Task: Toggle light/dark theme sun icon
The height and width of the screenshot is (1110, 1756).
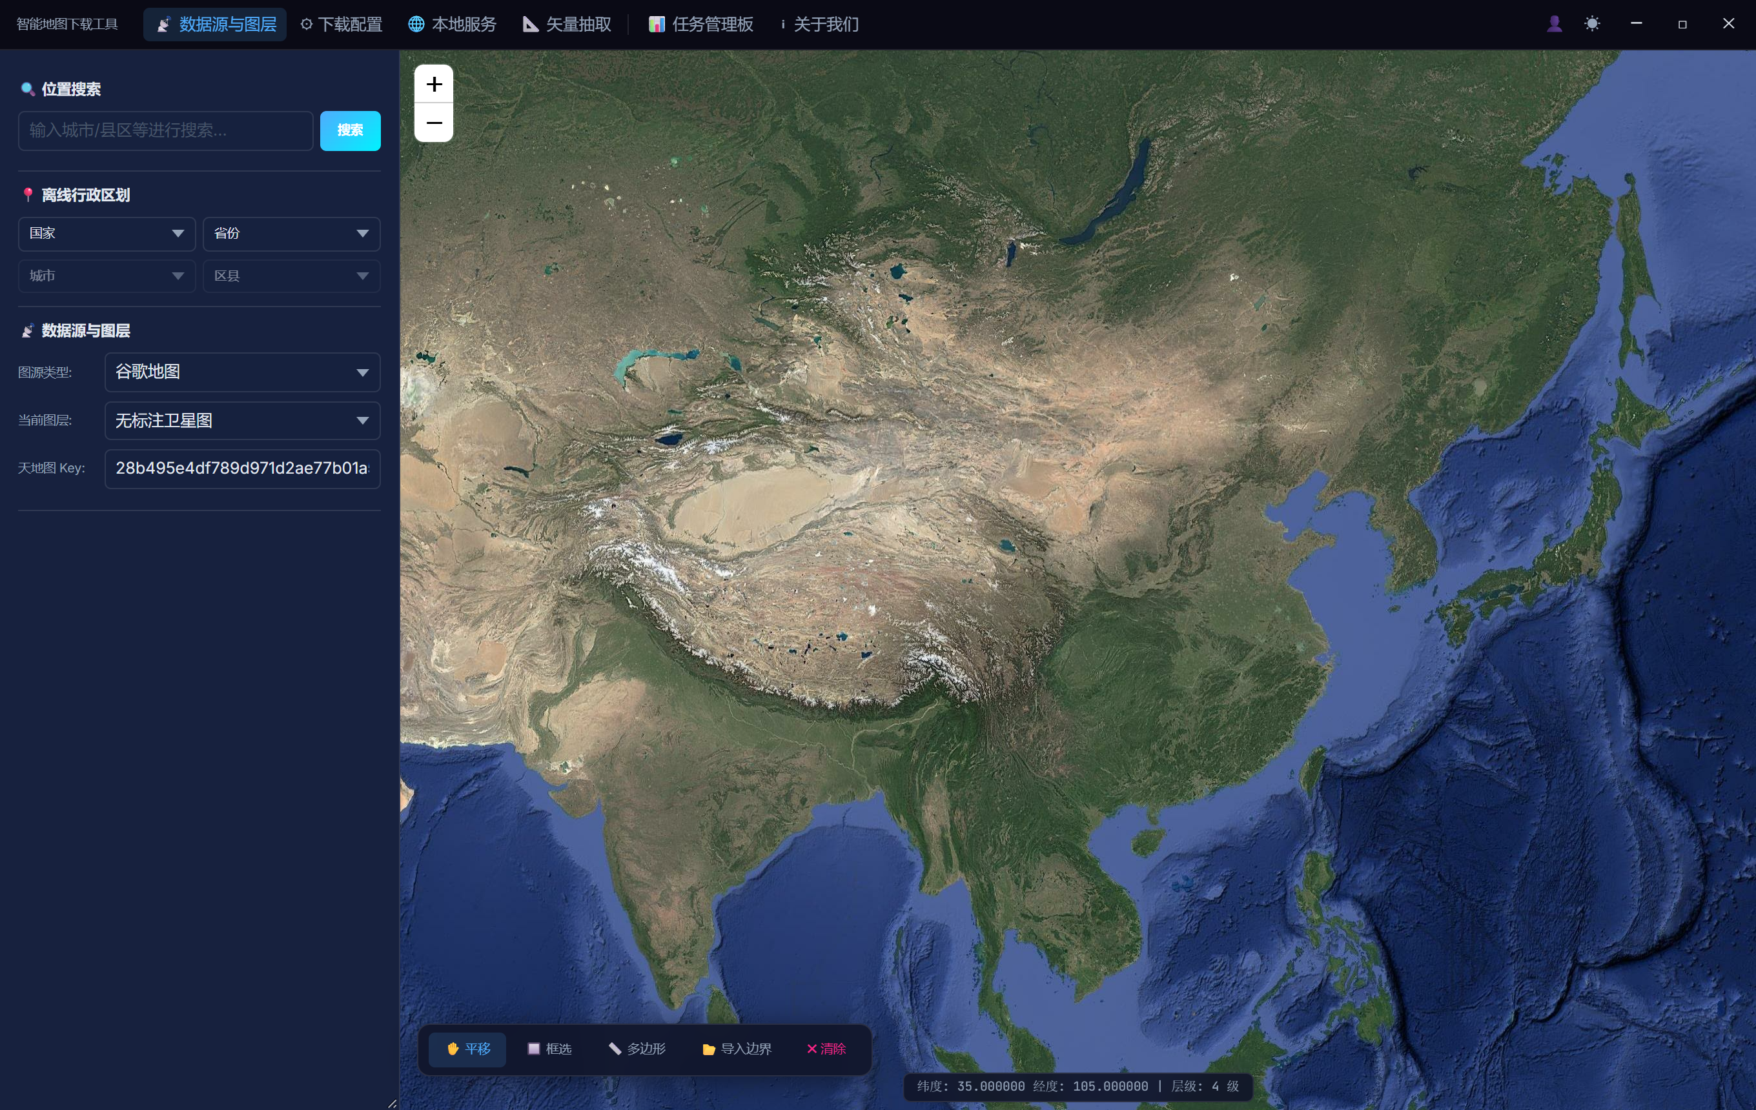Action: click(1592, 24)
